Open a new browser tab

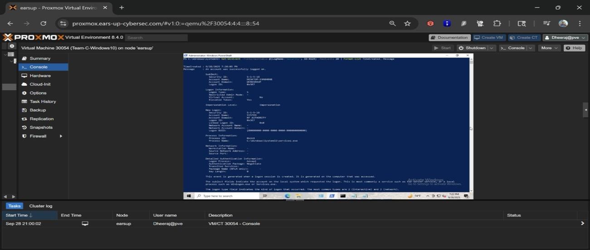click(x=122, y=8)
